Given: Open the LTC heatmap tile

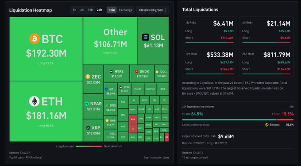Looking at the screenshot, I should 148,138.
